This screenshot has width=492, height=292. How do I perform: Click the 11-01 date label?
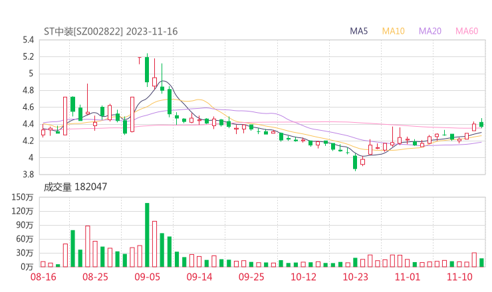[408, 277]
